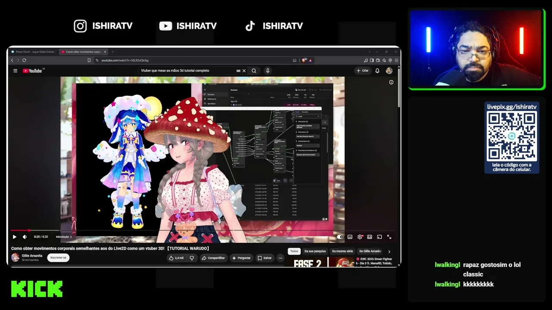This screenshot has height=310, width=552.
Task: Toggle the autoplay switch
Action: click(340, 237)
